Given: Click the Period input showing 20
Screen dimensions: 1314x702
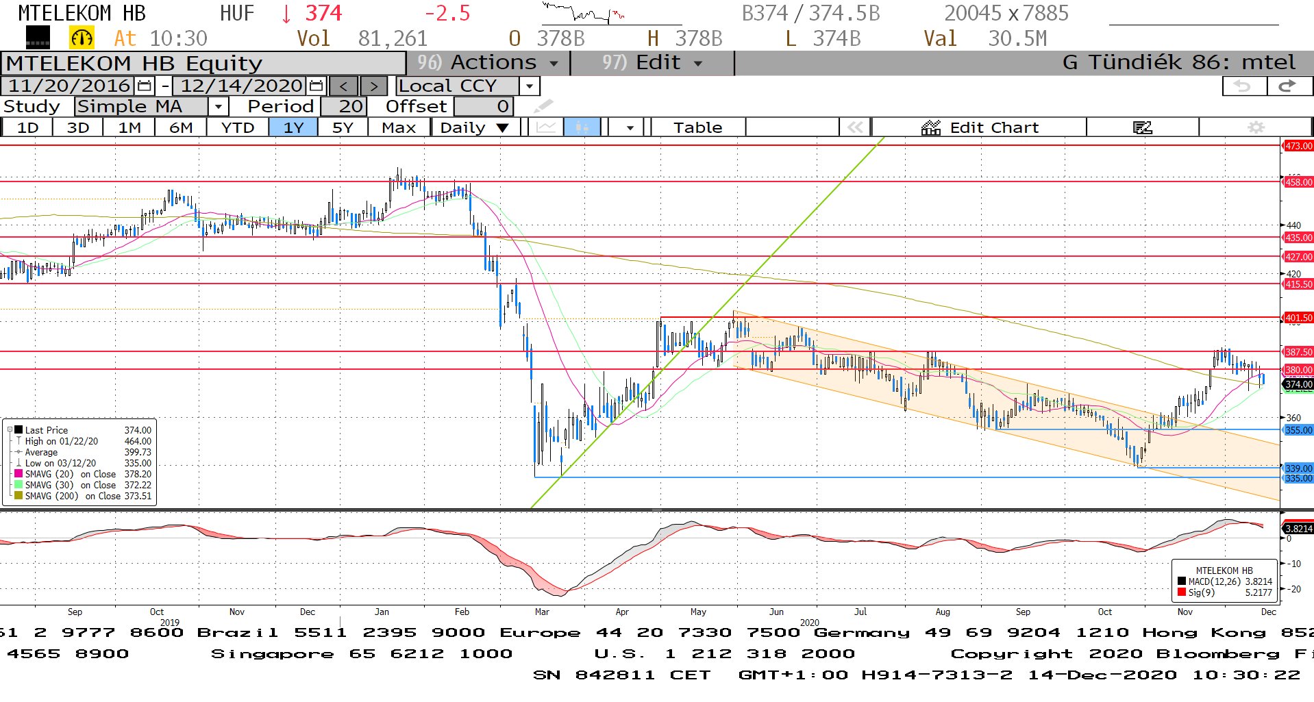Looking at the screenshot, I should click(x=344, y=106).
